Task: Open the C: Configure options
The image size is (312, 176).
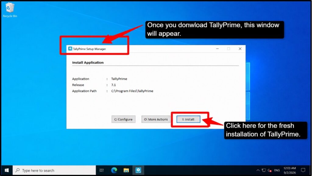Action: pyautogui.click(x=123, y=119)
